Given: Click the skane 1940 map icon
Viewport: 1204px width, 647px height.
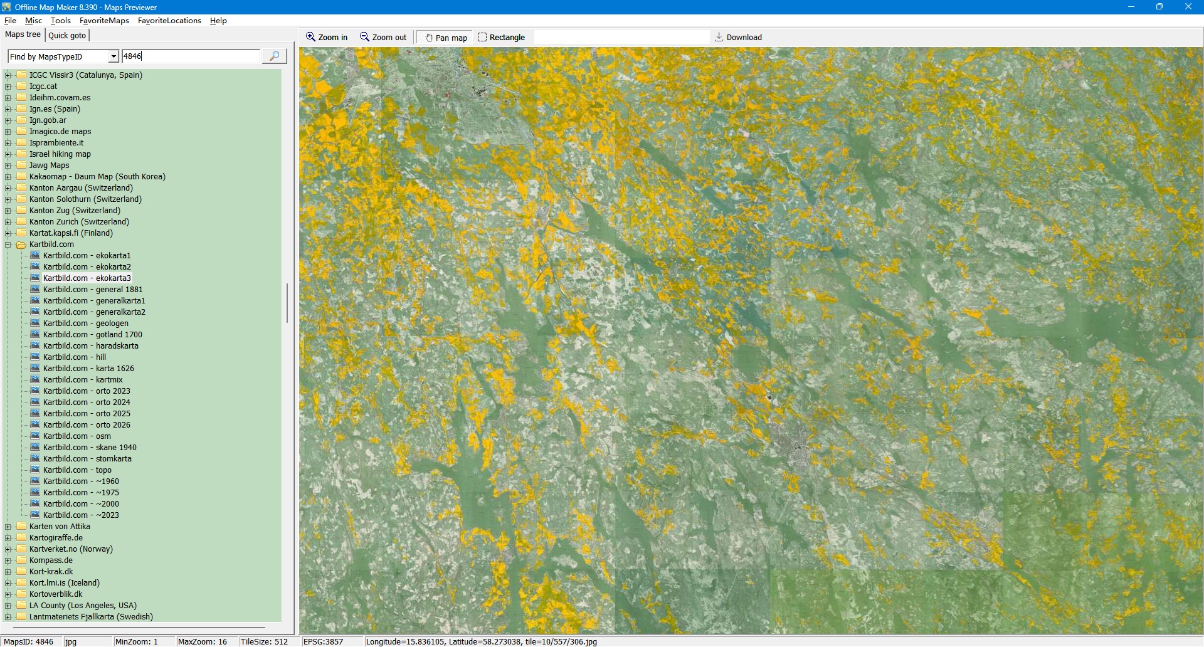Looking at the screenshot, I should coord(36,448).
